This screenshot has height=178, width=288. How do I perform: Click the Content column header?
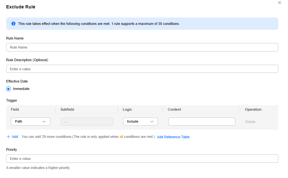174,109
